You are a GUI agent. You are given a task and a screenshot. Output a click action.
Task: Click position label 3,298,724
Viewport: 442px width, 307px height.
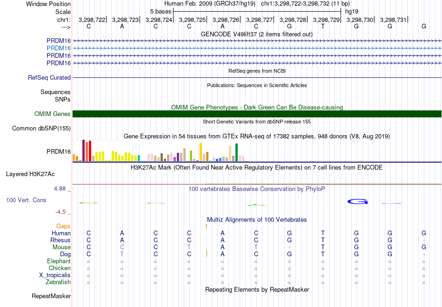159,20
